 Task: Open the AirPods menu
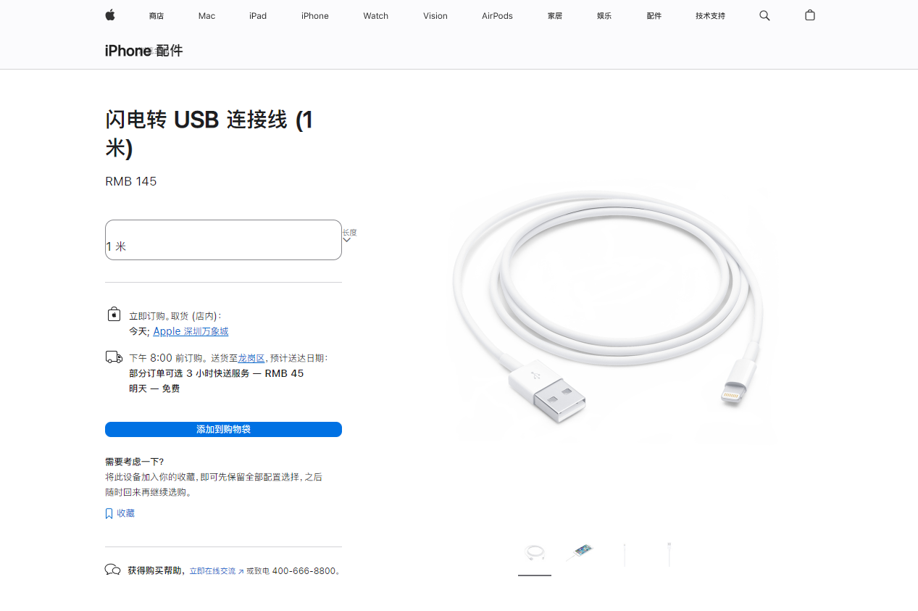pyautogui.click(x=497, y=16)
